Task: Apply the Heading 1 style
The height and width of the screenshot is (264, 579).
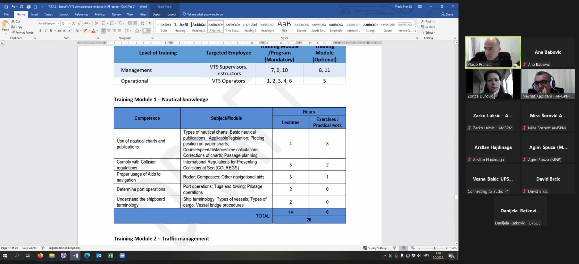Action: [181, 27]
